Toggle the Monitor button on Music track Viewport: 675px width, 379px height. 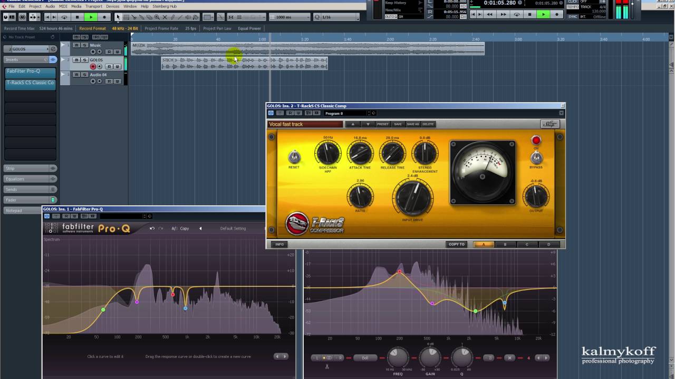click(x=100, y=52)
